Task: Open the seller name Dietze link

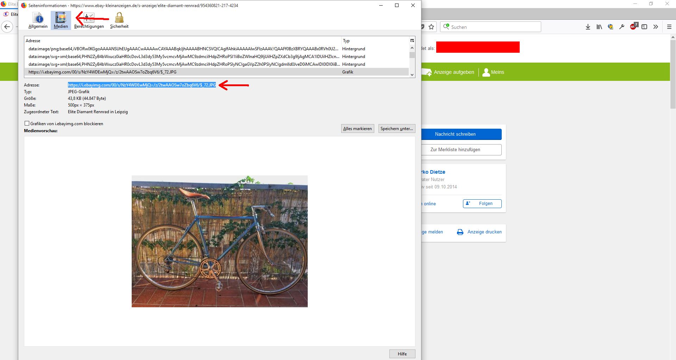Action: (x=433, y=172)
